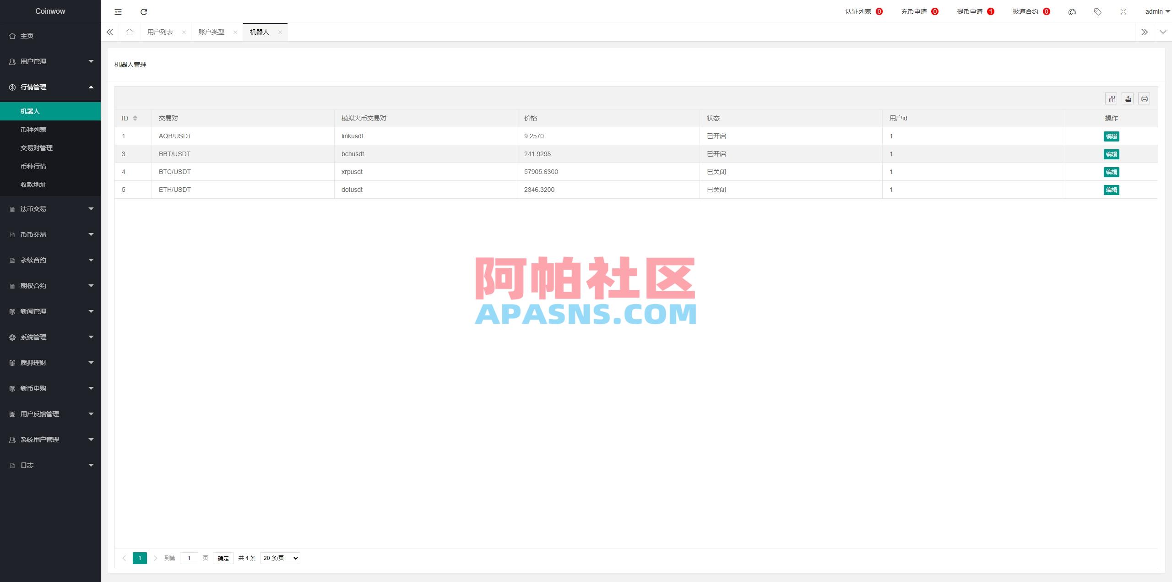Open 收款地址 in the sidebar
1172x582 pixels.
coord(50,185)
